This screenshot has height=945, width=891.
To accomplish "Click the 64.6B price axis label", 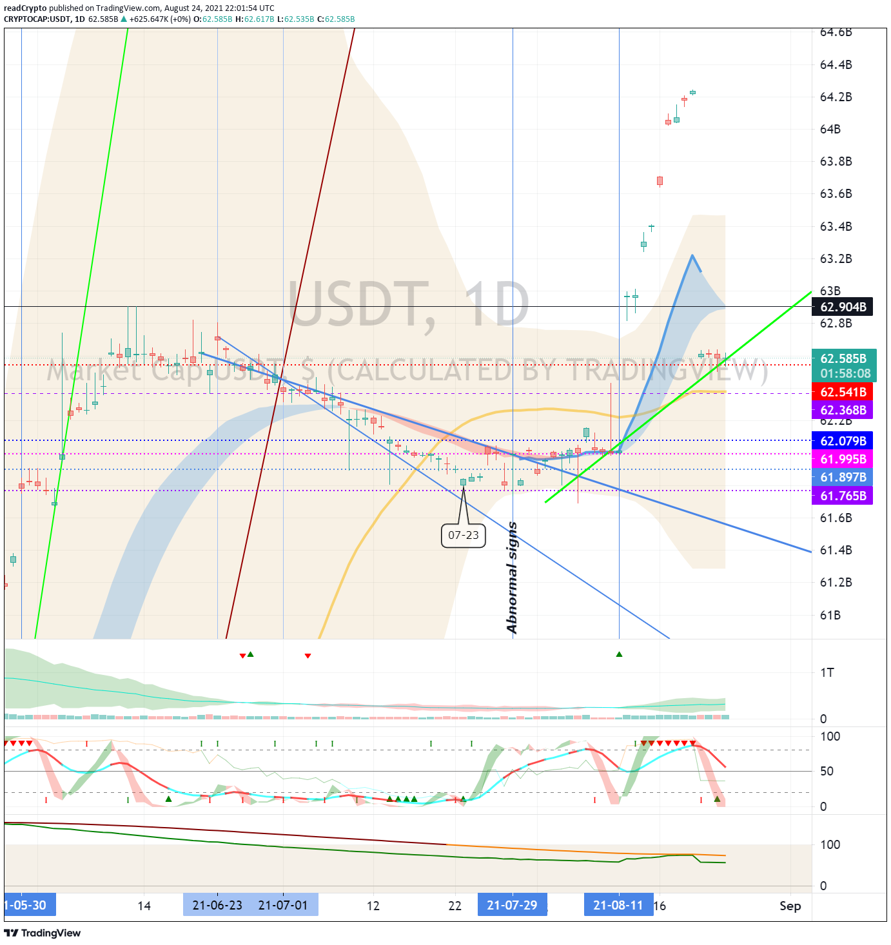I will pos(836,32).
